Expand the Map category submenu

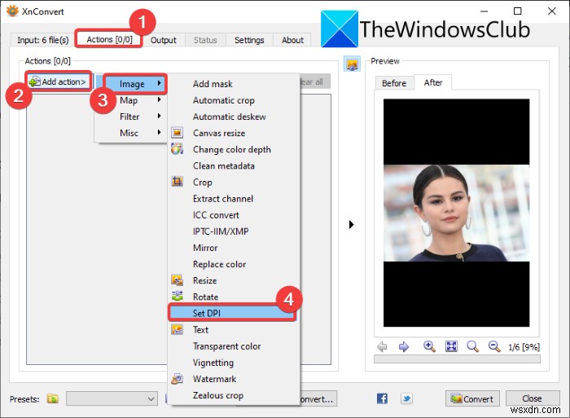coord(131,100)
